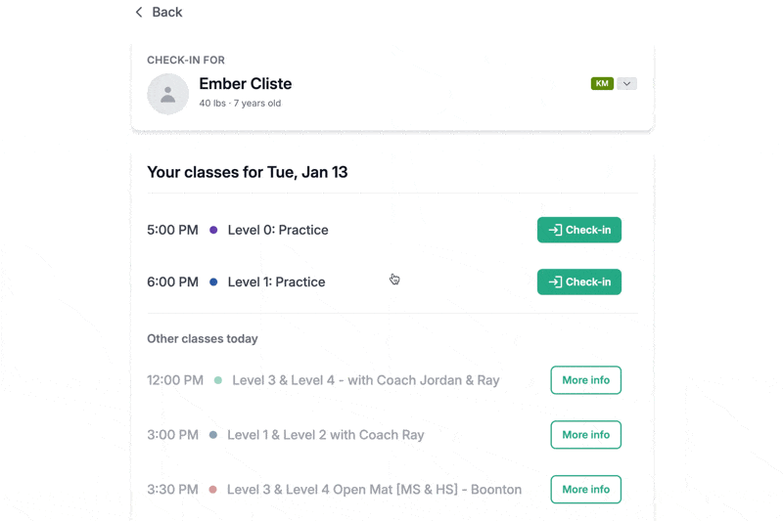The width and height of the screenshot is (783, 521).
Task: Click the blue dot beside Level 1: Practice
Action: coord(213,282)
